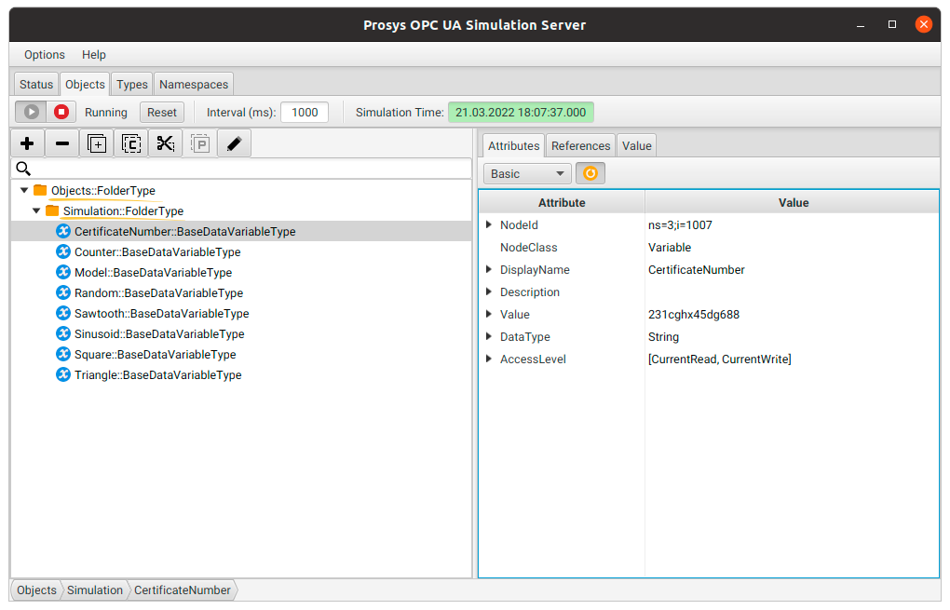Screen dimensions: 950x610
Task: Click the CertificateNumber variable icon
Action: point(63,231)
